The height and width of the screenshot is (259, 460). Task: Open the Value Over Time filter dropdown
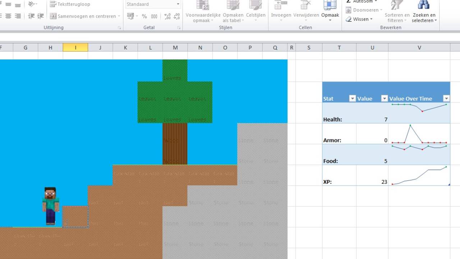coord(446,98)
